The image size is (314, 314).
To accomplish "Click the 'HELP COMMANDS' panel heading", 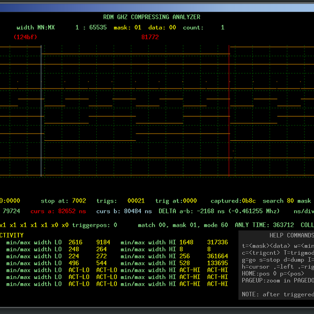I will (x=291, y=235).
